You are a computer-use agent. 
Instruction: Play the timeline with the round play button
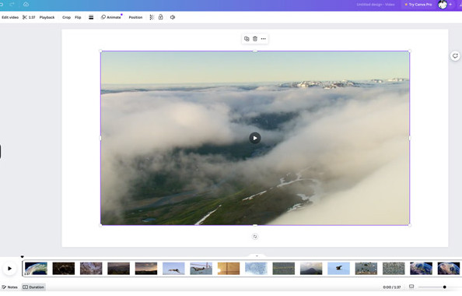pos(9,269)
